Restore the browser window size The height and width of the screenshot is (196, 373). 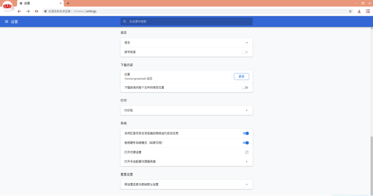(x=363, y=3)
